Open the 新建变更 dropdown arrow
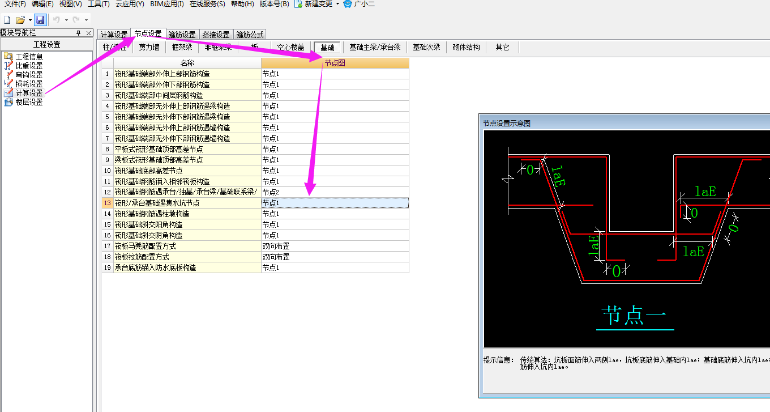The image size is (770, 412). click(338, 4)
